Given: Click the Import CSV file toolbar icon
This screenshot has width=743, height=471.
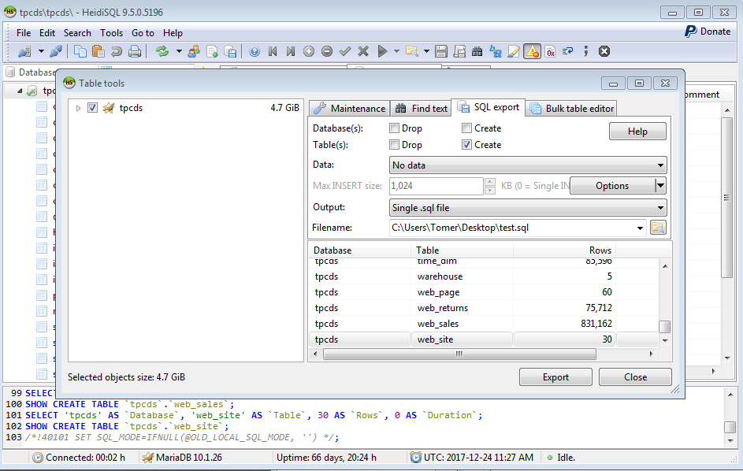Looking at the screenshot, I should [212, 51].
